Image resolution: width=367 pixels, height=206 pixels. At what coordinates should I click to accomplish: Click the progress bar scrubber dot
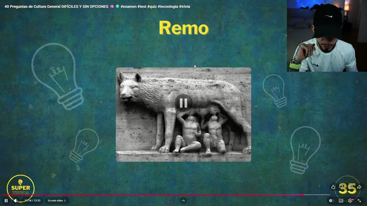click(x=303, y=195)
